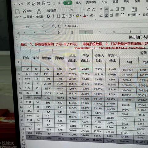Click the Distributed alignment icon
The width and height of the screenshot is (148, 148).
122,15
